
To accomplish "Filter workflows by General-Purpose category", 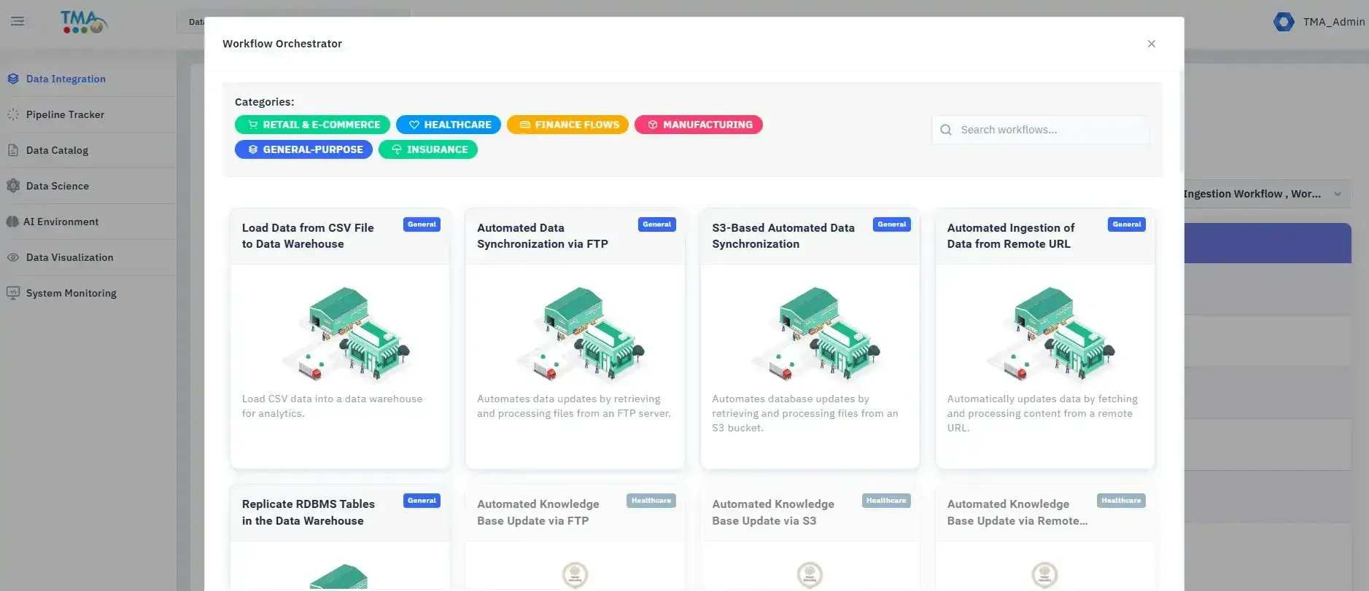I will point(303,149).
